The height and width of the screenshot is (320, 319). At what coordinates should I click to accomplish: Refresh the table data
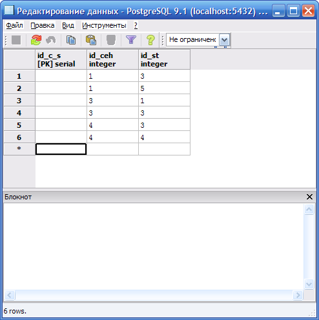point(36,40)
